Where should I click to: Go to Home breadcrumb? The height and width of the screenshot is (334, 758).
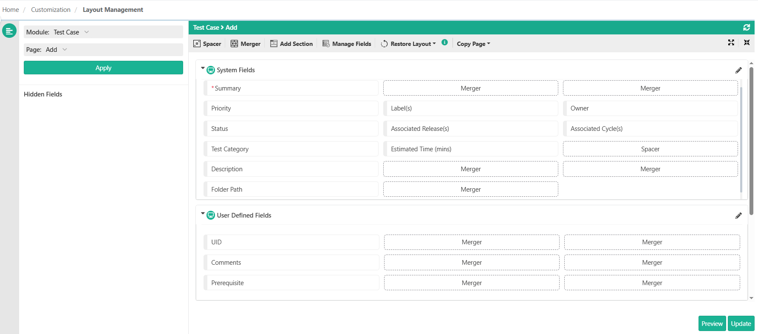pyautogui.click(x=11, y=9)
